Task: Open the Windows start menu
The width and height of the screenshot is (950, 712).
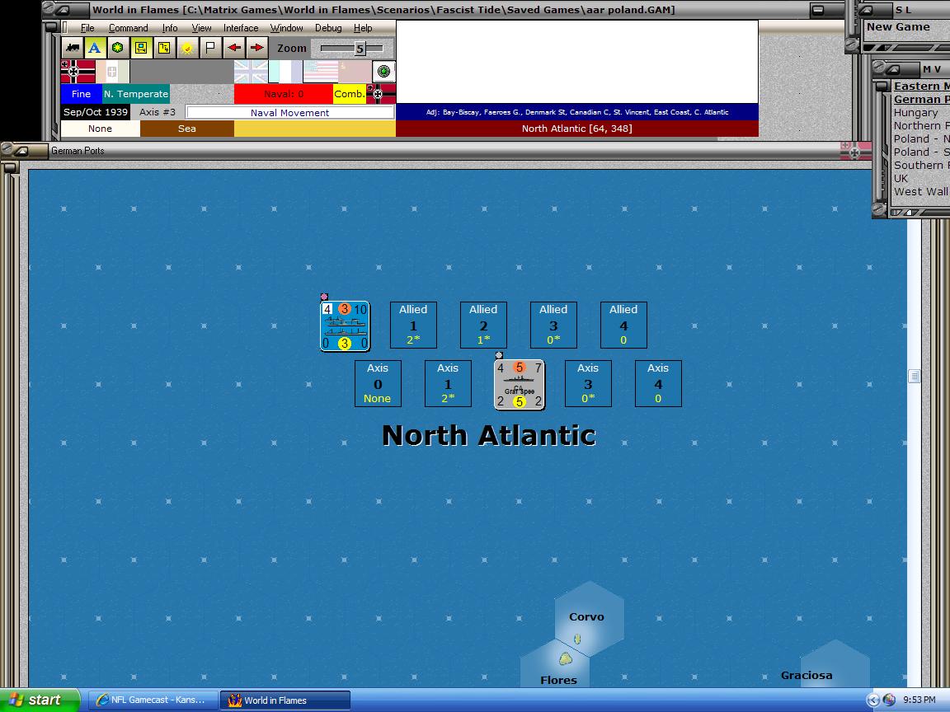Action: 40,700
